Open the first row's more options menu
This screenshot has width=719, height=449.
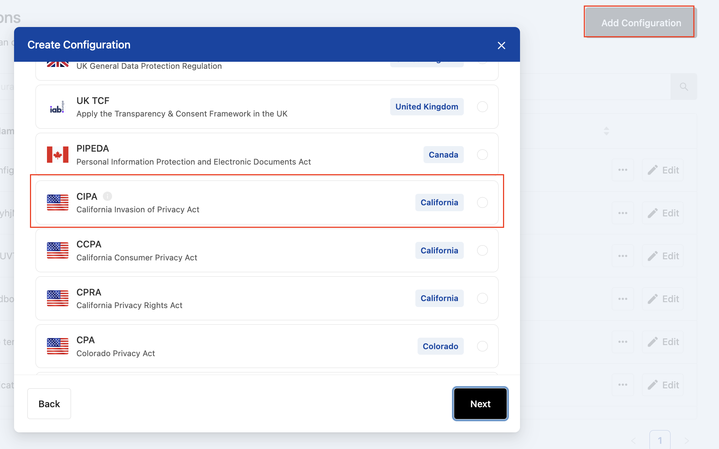pyautogui.click(x=623, y=170)
